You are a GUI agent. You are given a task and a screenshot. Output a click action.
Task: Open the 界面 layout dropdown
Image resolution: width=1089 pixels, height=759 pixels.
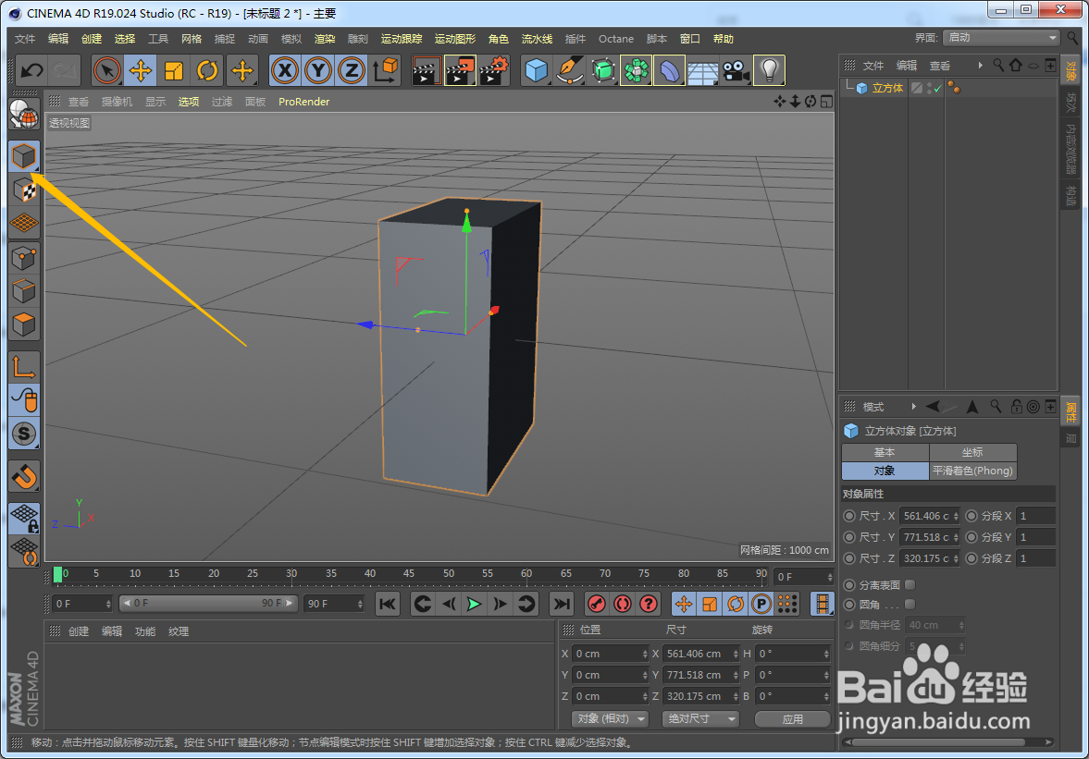pyautogui.click(x=1001, y=38)
